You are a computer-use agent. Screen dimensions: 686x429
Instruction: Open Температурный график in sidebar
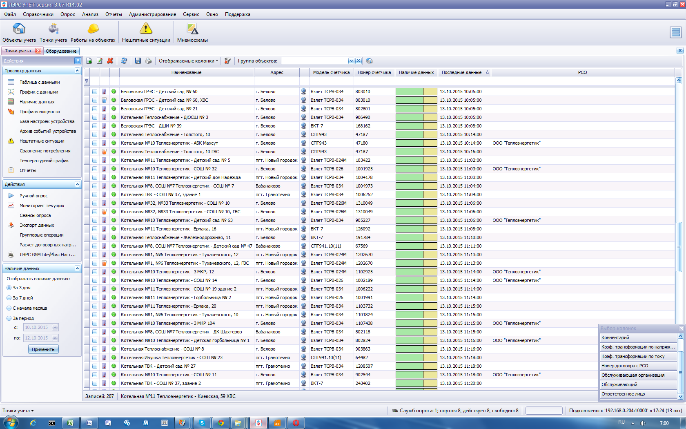44,161
